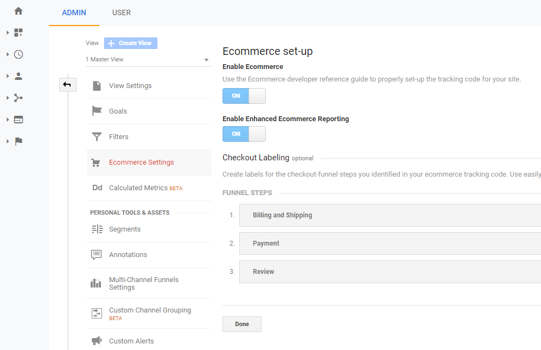The height and width of the screenshot is (350, 541).
Task: Open the Customization dashboard icon
Action: pyautogui.click(x=18, y=33)
